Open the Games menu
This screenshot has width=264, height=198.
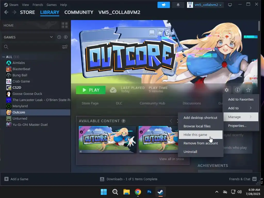(52, 5)
